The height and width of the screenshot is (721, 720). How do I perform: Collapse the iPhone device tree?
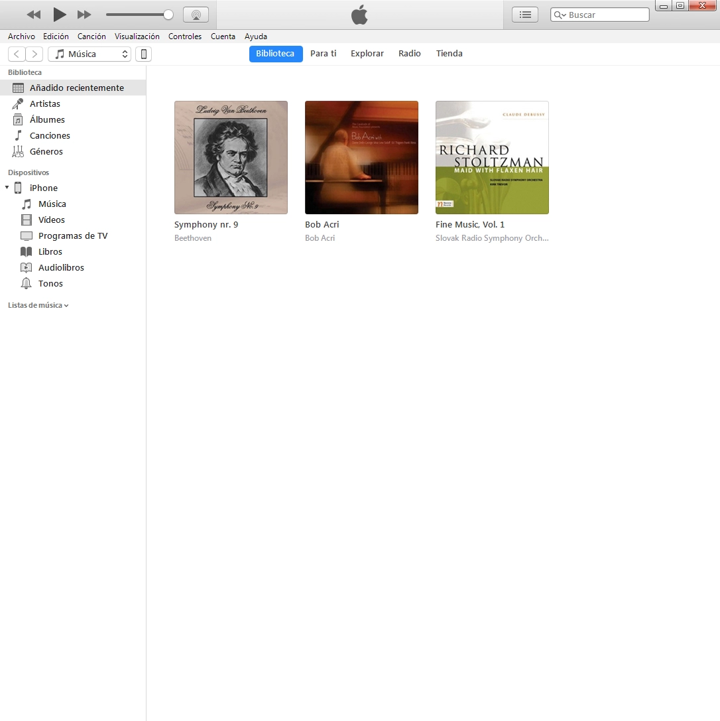7,188
